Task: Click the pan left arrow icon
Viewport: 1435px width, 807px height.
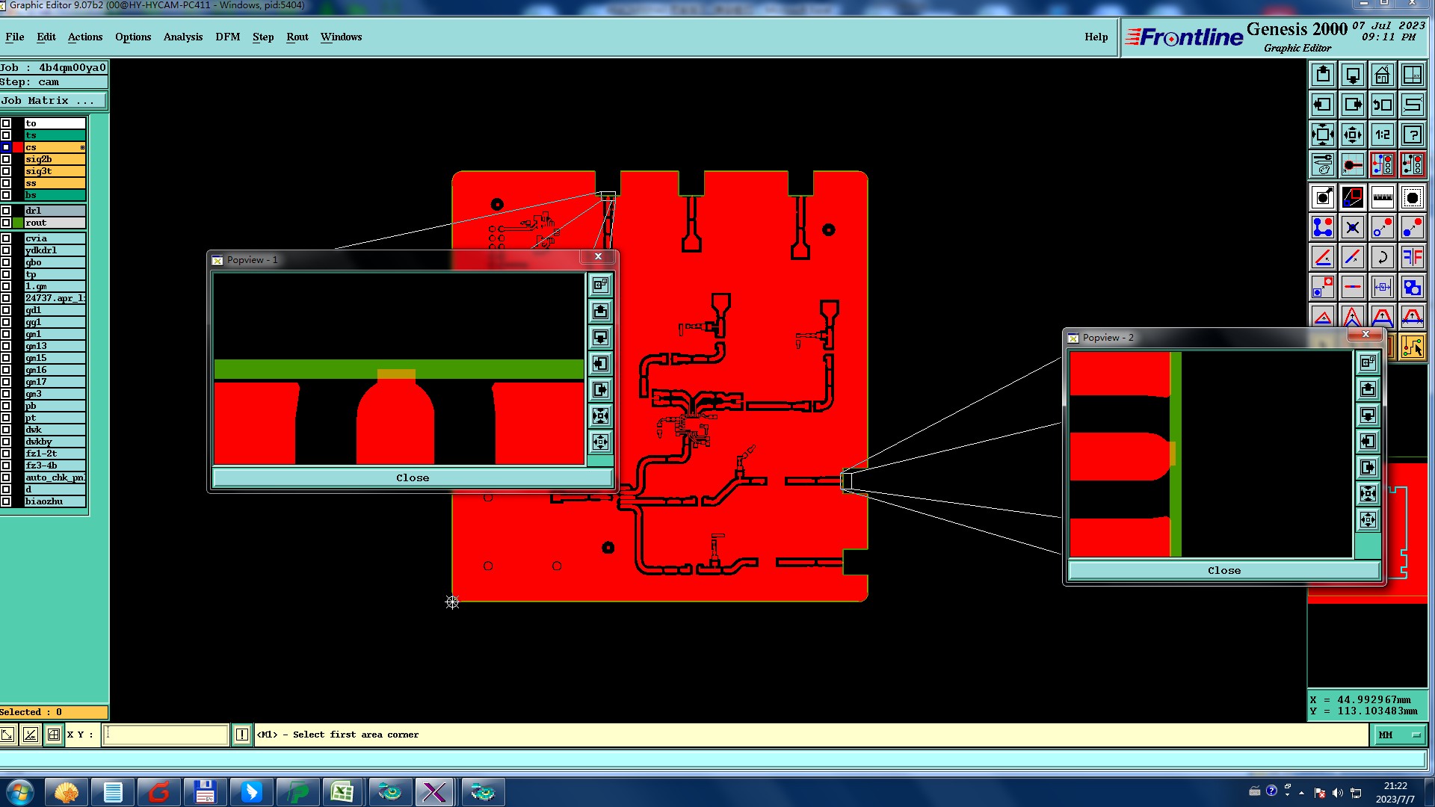Action: (x=1322, y=105)
